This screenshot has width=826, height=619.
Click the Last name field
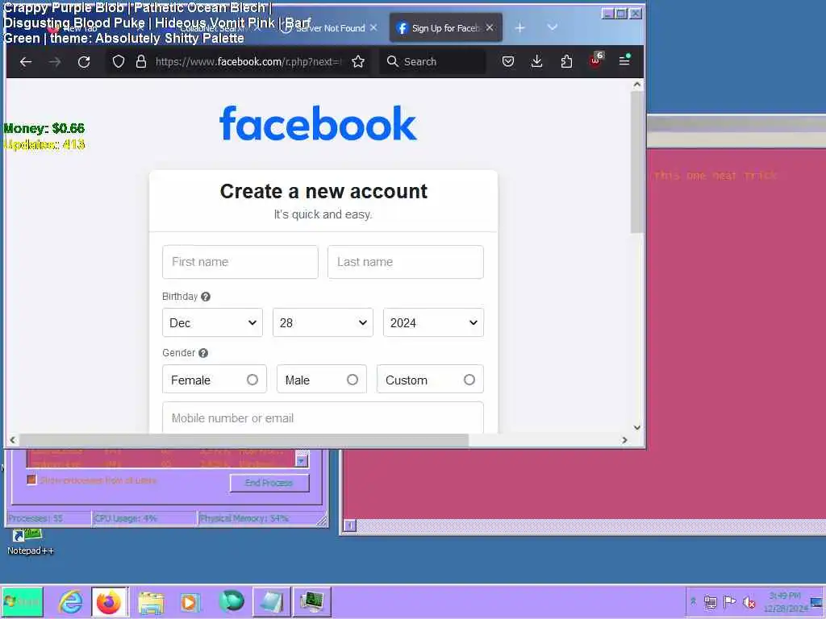[406, 262]
